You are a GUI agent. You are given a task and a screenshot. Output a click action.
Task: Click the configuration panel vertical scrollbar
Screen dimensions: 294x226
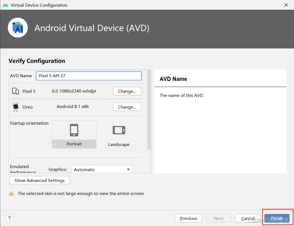pos(149,110)
